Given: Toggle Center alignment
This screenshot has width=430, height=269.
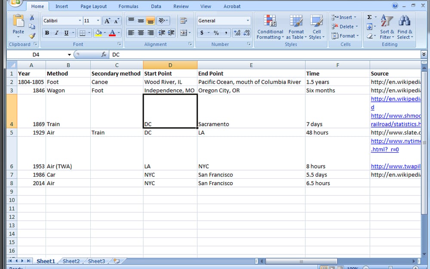Looking at the screenshot, I should [x=141, y=33].
